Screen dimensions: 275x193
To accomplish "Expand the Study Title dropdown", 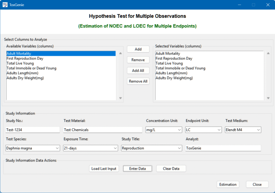I will [x=152, y=148].
